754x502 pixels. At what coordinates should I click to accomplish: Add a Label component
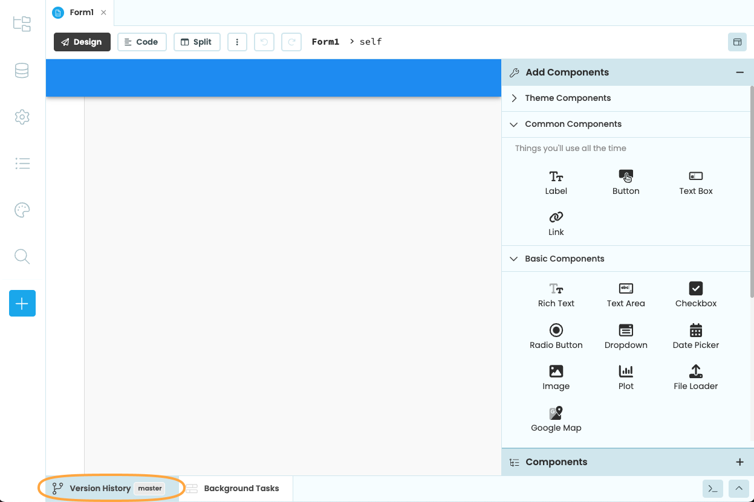[x=556, y=181]
